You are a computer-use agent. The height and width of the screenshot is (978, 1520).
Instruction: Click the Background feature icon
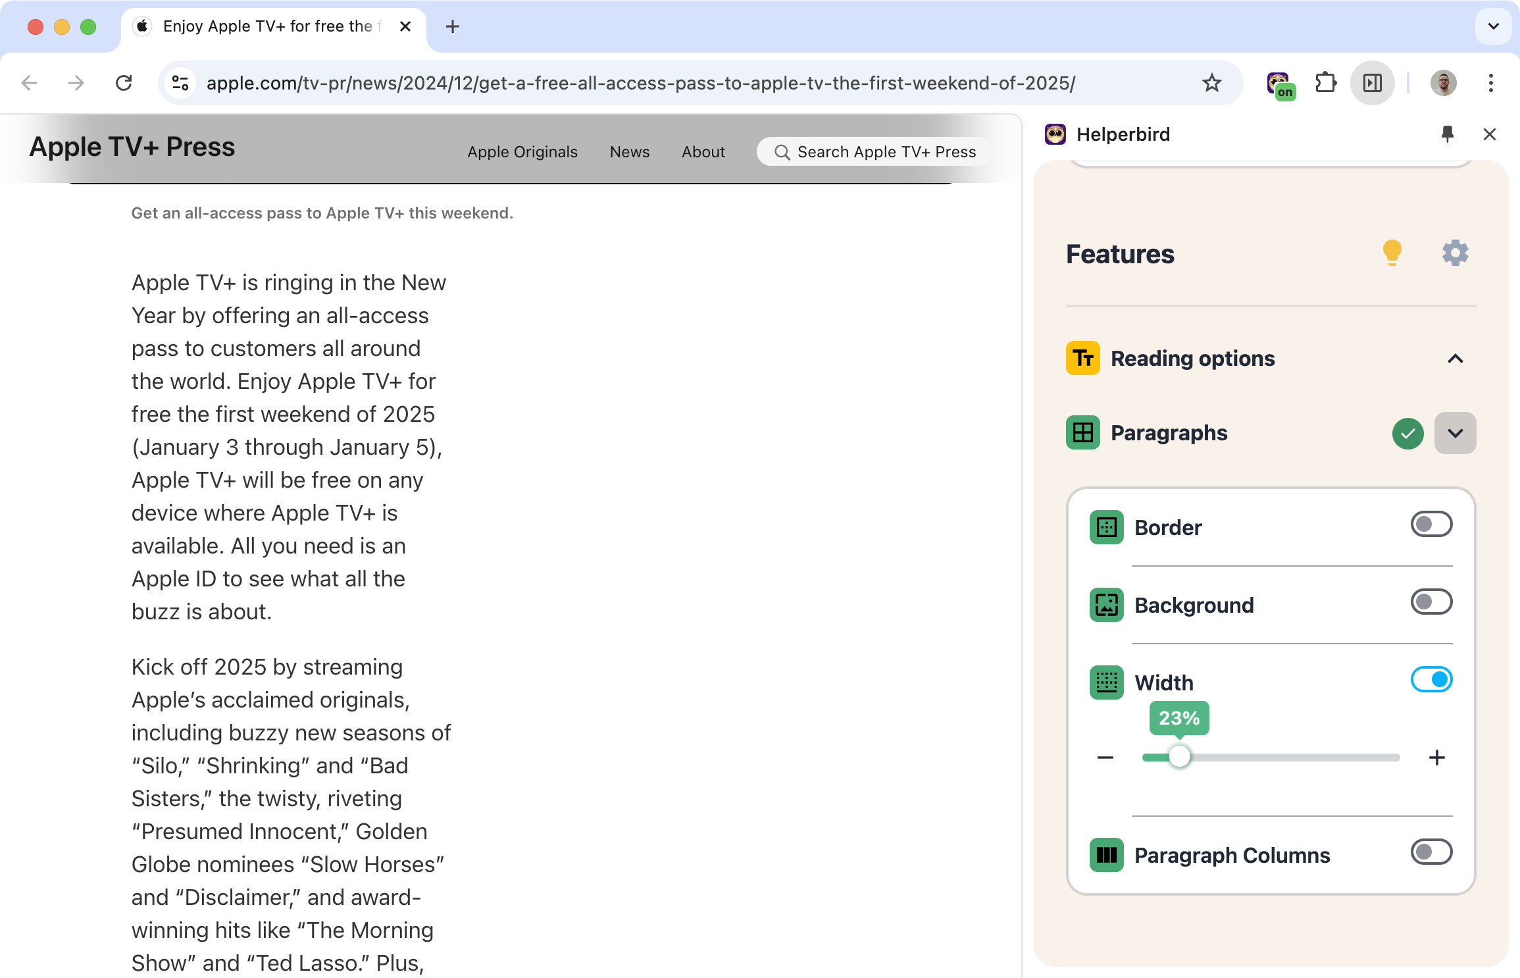tap(1107, 605)
